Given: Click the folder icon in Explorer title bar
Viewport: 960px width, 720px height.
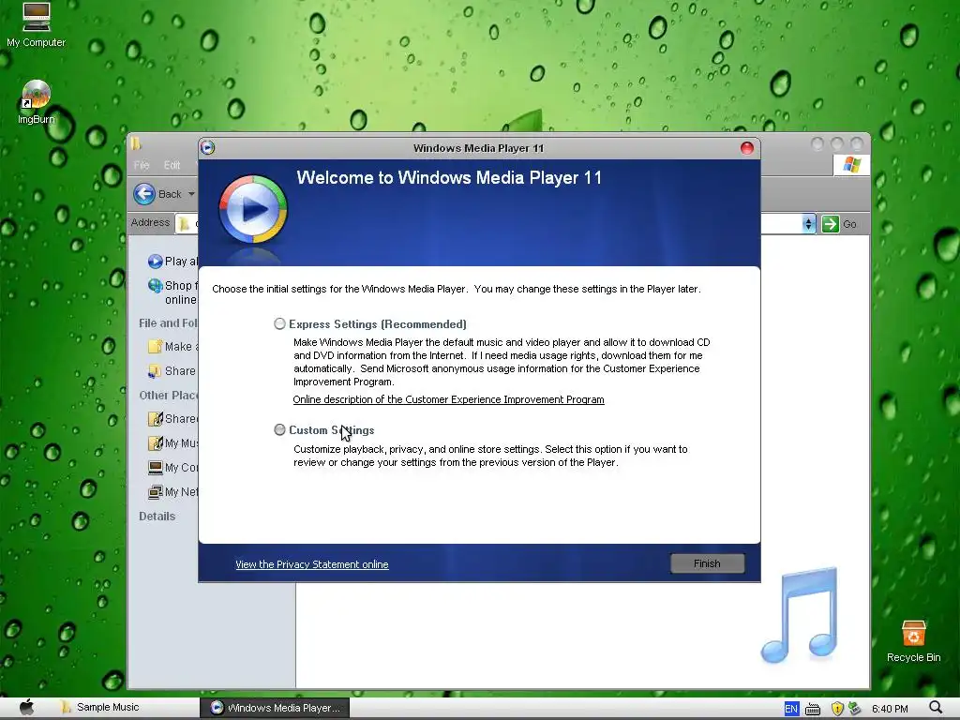Looking at the screenshot, I should pos(136,143).
